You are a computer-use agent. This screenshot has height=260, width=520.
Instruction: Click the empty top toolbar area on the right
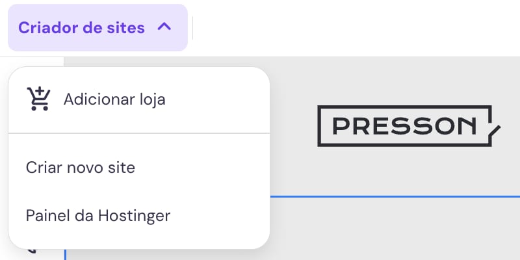click(x=390, y=28)
